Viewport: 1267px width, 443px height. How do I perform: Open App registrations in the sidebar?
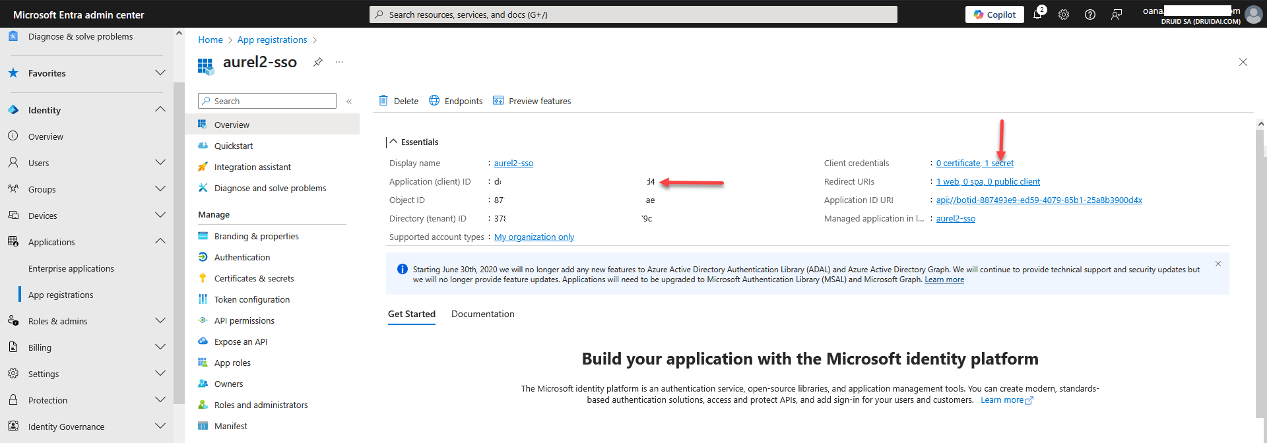(x=61, y=295)
